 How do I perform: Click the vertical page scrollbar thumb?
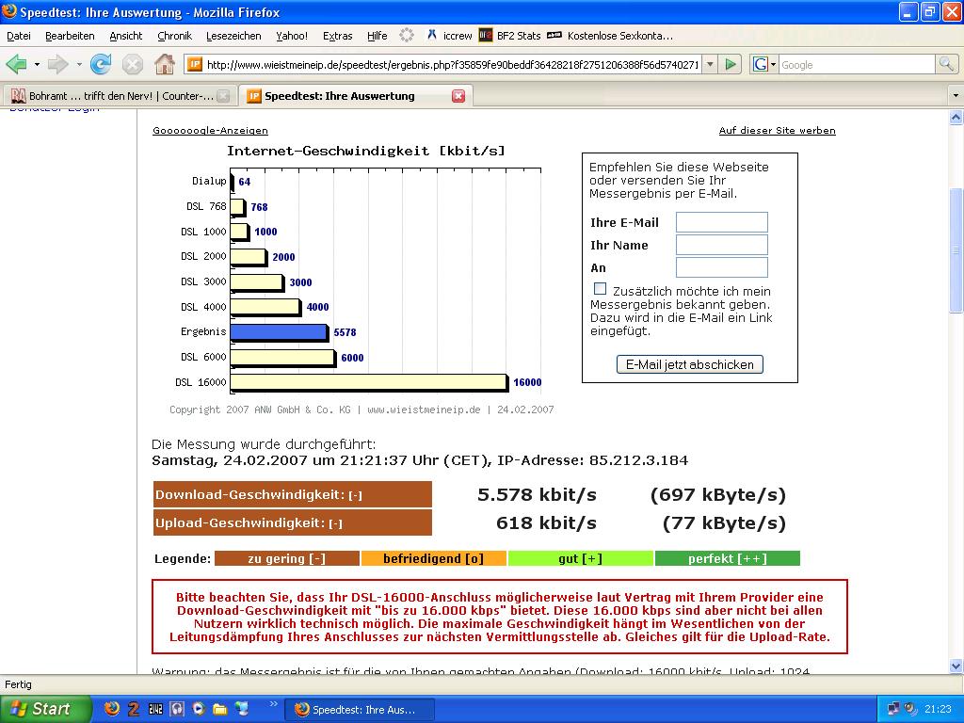point(956,249)
